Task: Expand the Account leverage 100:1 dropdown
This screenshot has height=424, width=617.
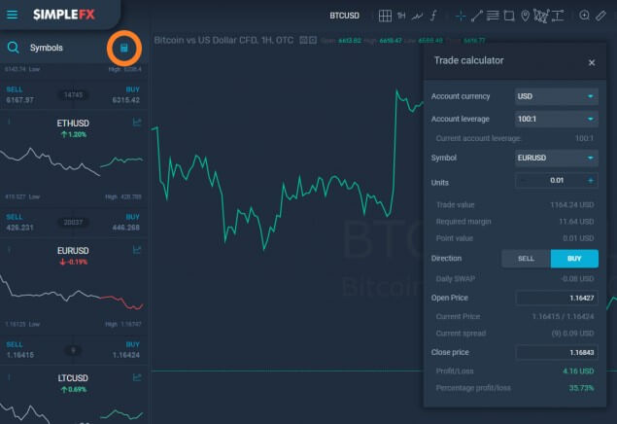Action: tap(557, 119)
